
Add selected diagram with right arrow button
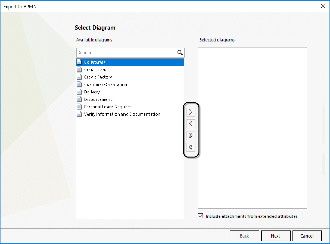pos(191,112)
